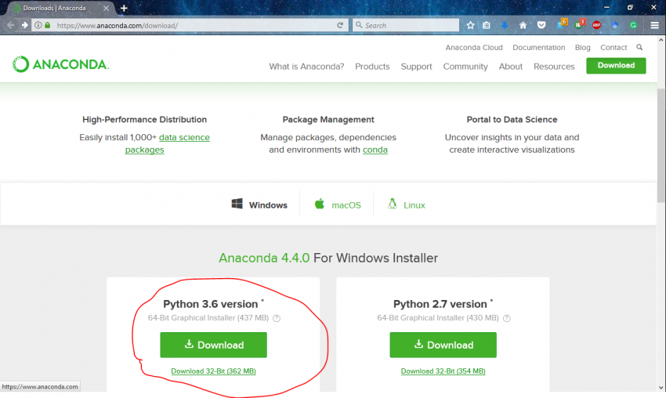Click the browser home icon
Viewport: 666px width, 398px height.
pos(523,25)
